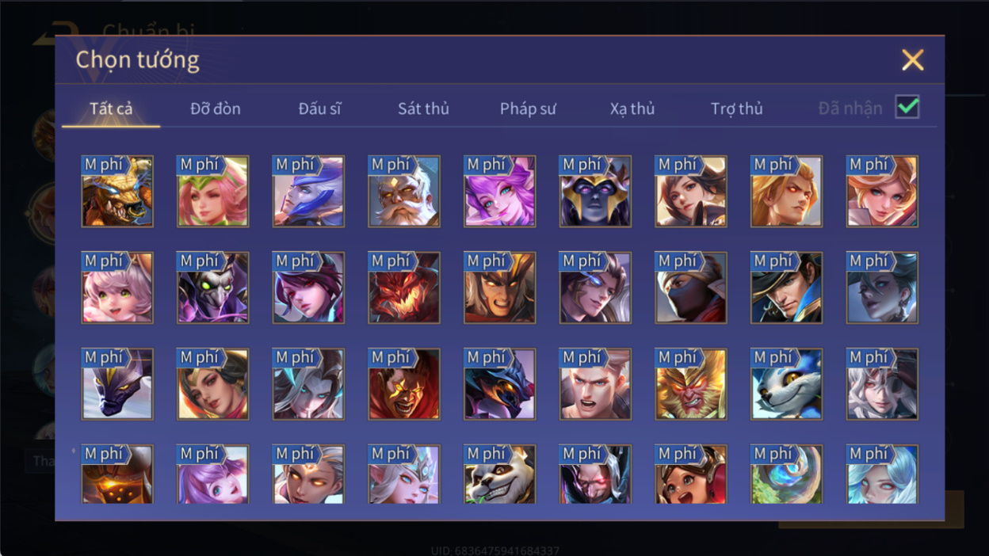The width and height of the screenshot is (989, 556).
Task: Pick the purple-haired pink fairy hero
Action: [x=500, y=192]
